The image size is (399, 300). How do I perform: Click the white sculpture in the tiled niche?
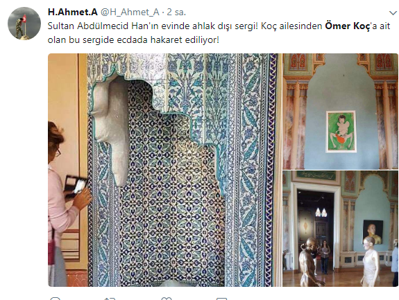(112, 130)
